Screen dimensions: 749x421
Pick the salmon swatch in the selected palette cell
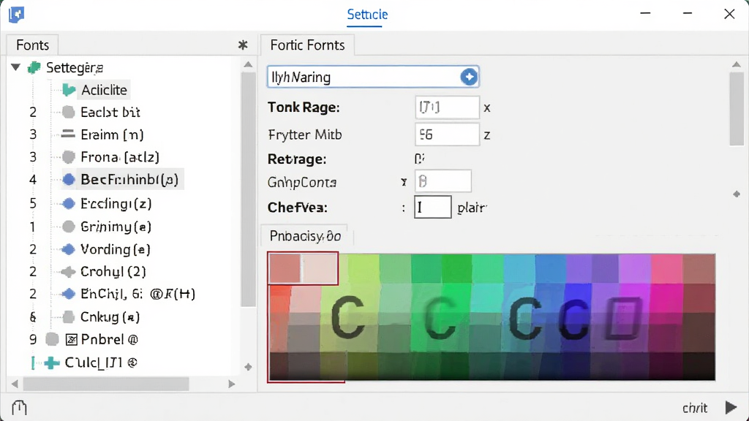285,268
